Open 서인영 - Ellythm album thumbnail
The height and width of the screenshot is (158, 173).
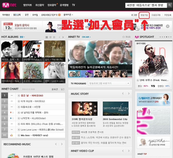tap(33, 51)
